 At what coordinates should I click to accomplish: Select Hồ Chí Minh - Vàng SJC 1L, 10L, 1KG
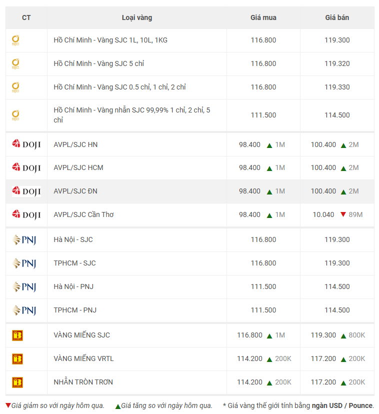point(110,40)
